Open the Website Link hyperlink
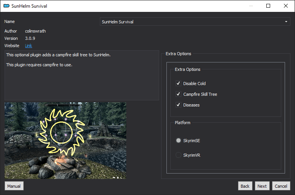Image resolution: width=295 pixels, height=195 pixels. click(x=28, y=46)
